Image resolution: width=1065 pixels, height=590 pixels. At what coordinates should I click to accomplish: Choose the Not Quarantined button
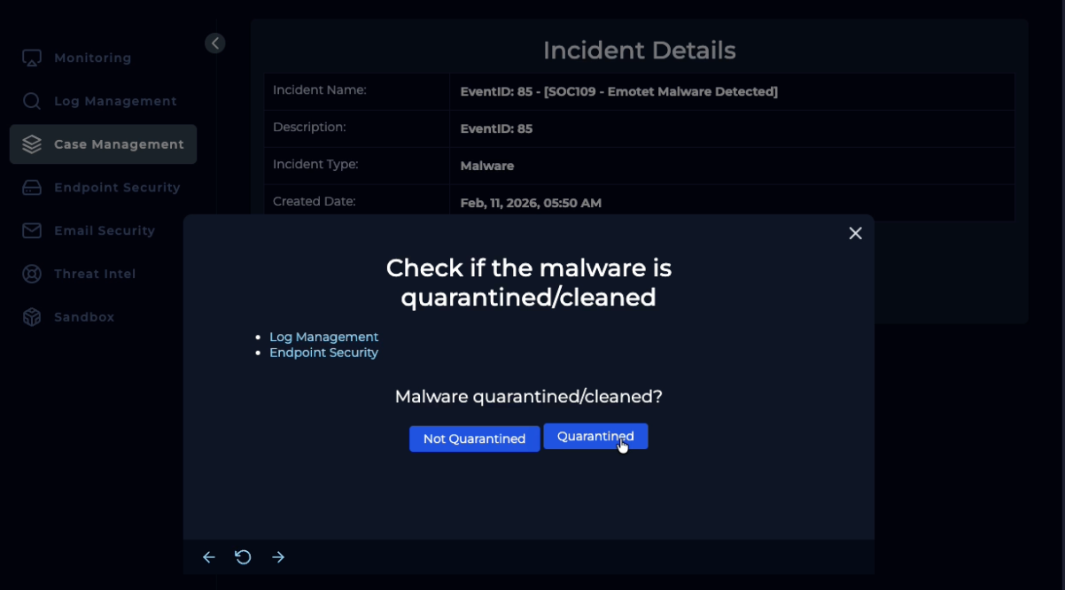tap(474, 439)
